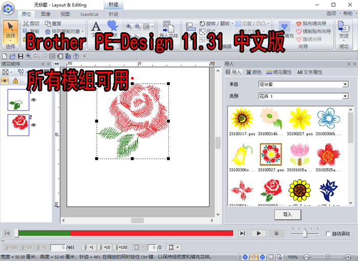Click the Open folder icon in quick toolbar

point(13,56)
